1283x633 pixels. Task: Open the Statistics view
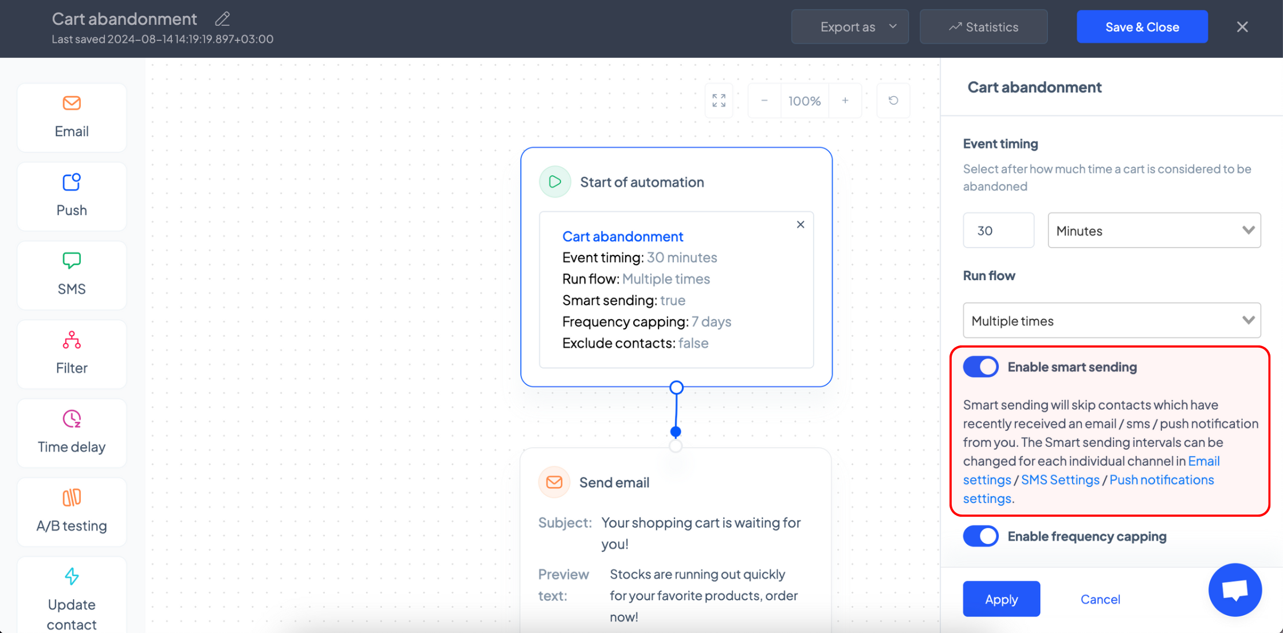click(983, 27)
